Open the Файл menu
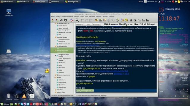Viewport: 190px width, 106px height. click(x=53, y=16)
